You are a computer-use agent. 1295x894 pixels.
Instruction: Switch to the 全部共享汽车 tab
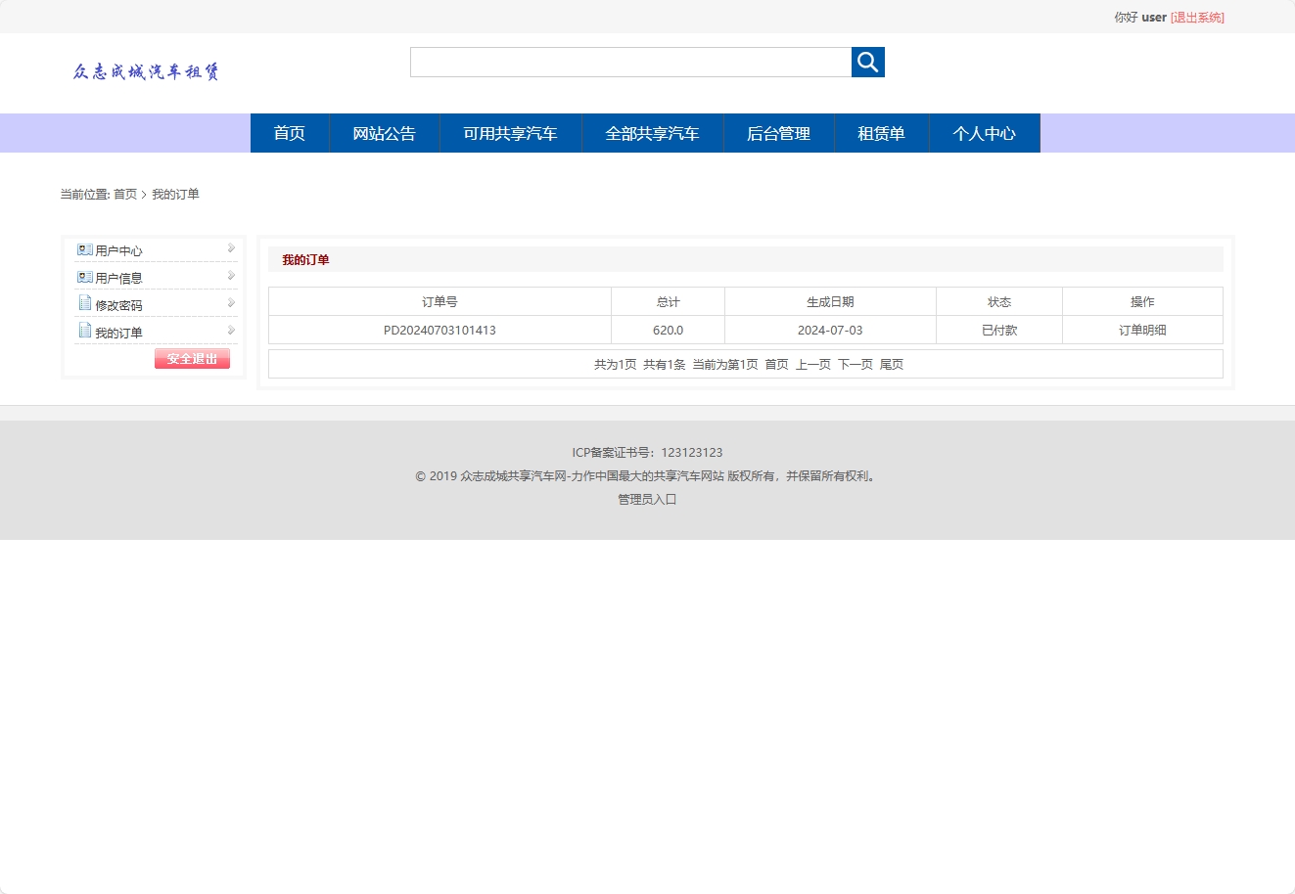click(x=652, y=133)
